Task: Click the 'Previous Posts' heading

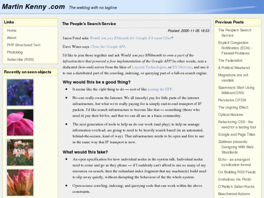Action: (x=229, y=22)
